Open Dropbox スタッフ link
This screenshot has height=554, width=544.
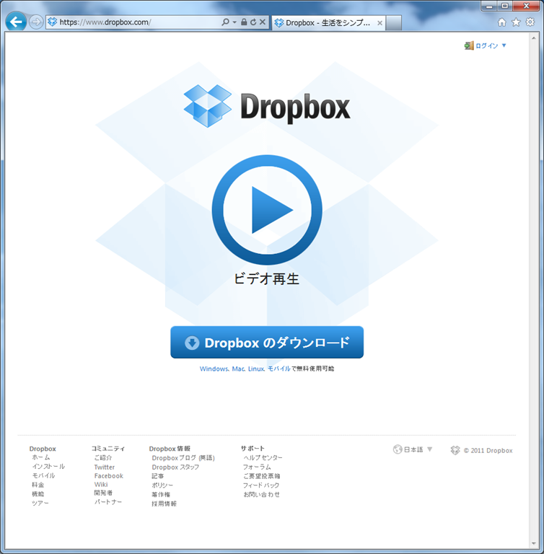pyautogui.click(x=175, y=467)
